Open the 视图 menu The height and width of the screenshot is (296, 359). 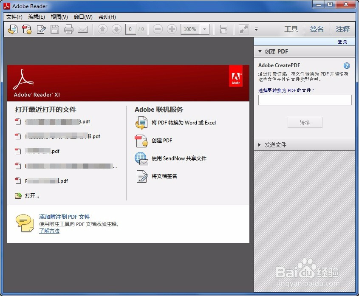pos(58,17)
